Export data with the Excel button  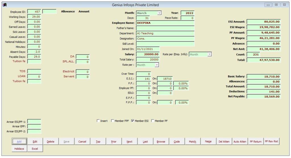point(35,149)
